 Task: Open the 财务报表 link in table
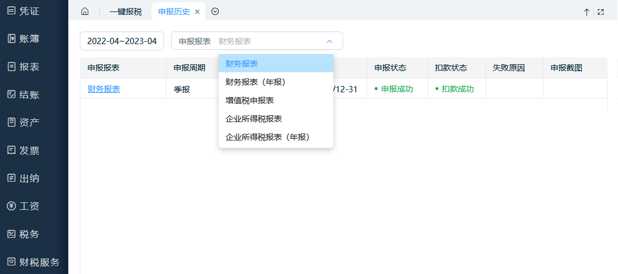pos(104,89)
